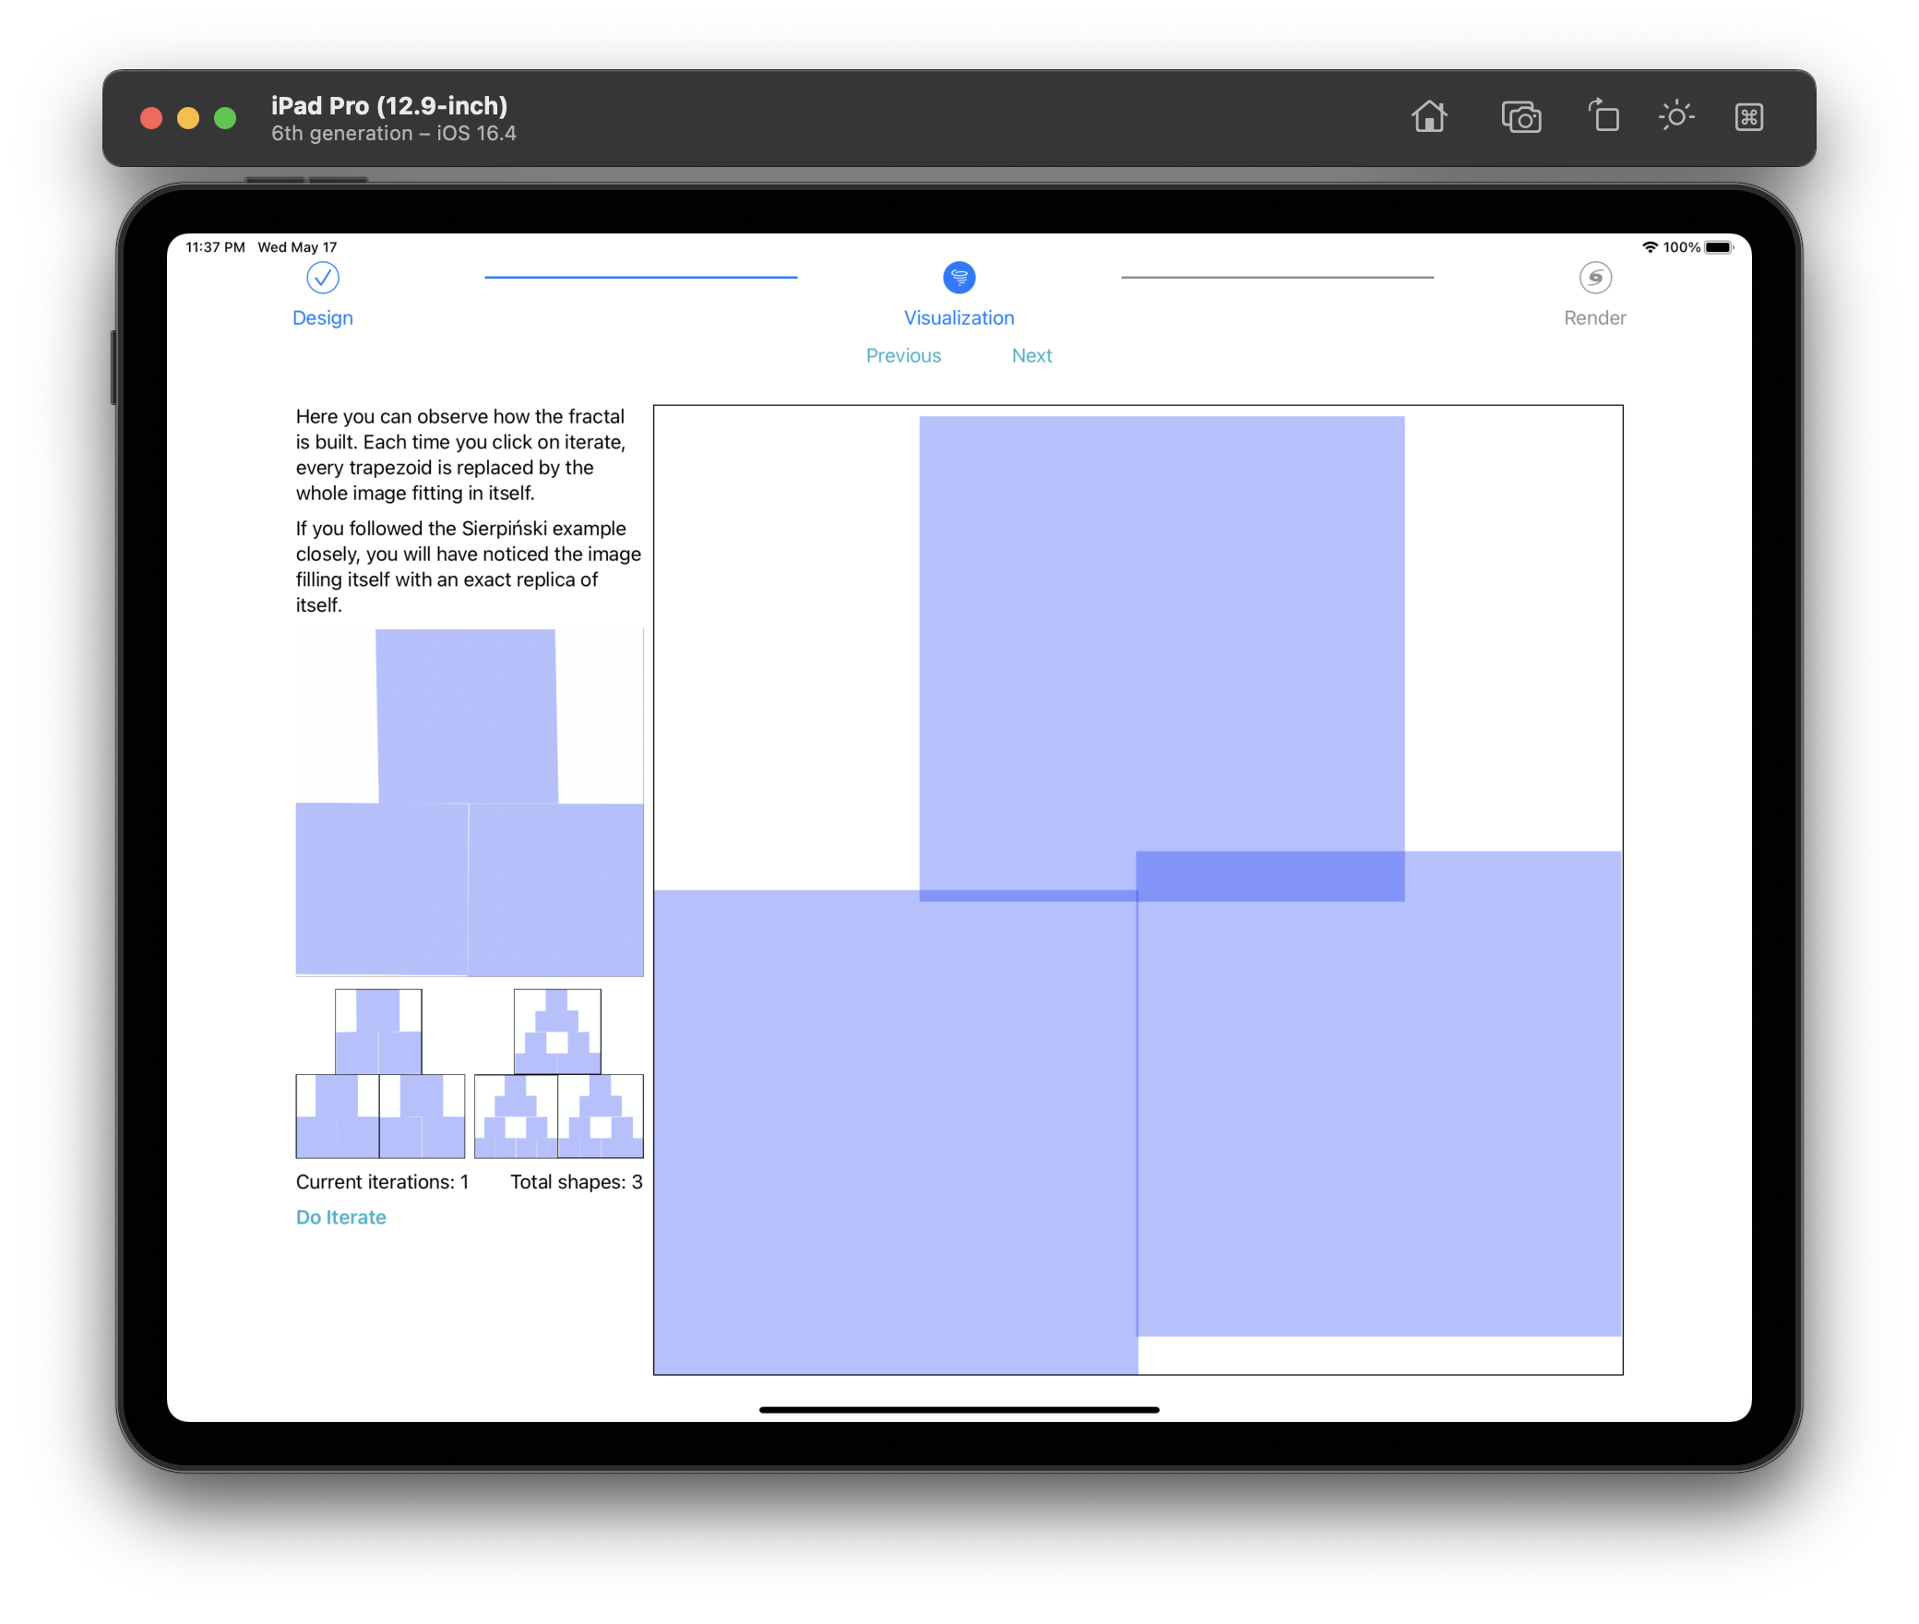Click the Design checkmark step icon
The width and height of the screenshot is (1919, 1624).
coord(323,278)
